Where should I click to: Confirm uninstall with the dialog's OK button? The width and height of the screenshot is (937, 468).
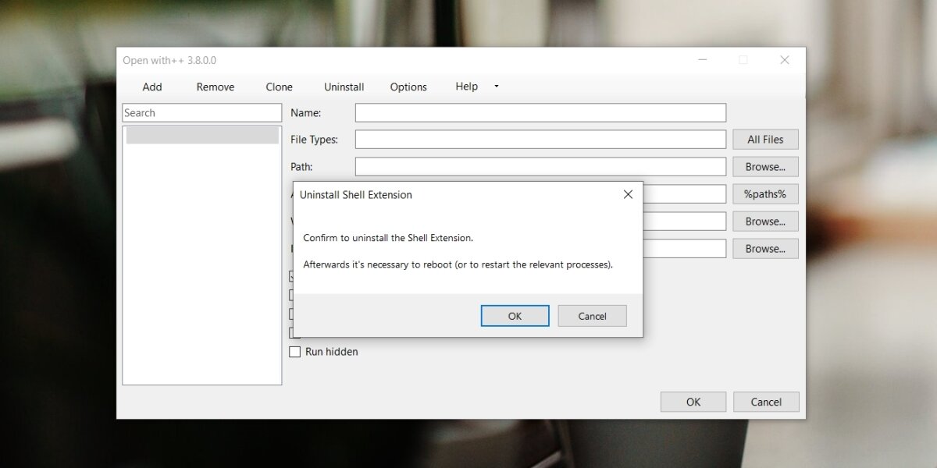[x=515, y=316]
